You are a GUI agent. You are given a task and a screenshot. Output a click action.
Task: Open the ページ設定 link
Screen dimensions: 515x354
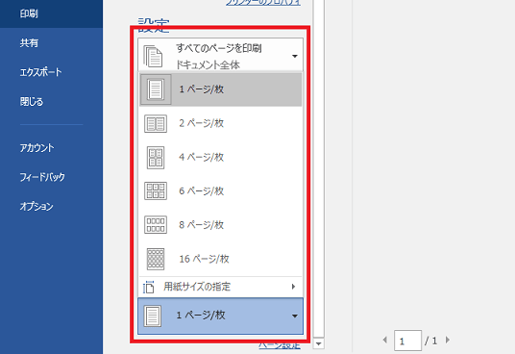click(280, 345)
